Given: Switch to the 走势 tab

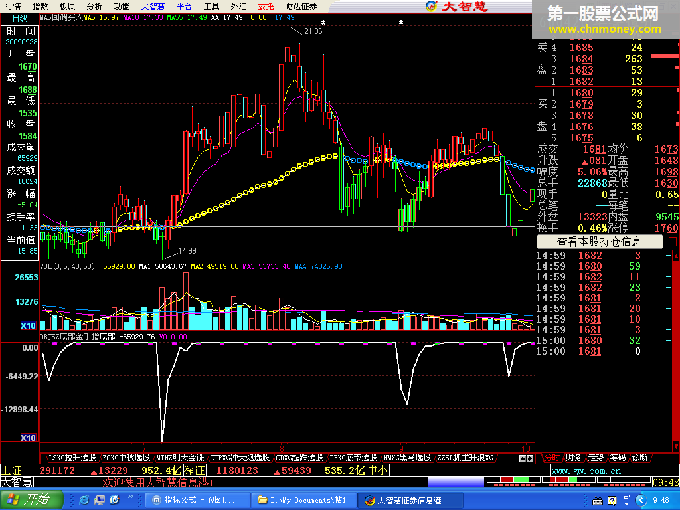Looking at the screenshot, I should [x=596, y=458].
